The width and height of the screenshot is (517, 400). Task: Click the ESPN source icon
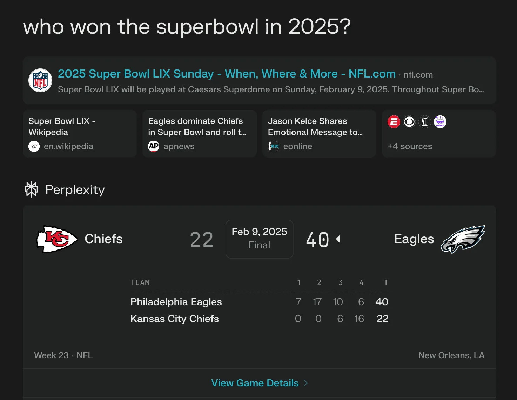coord(394,122)
